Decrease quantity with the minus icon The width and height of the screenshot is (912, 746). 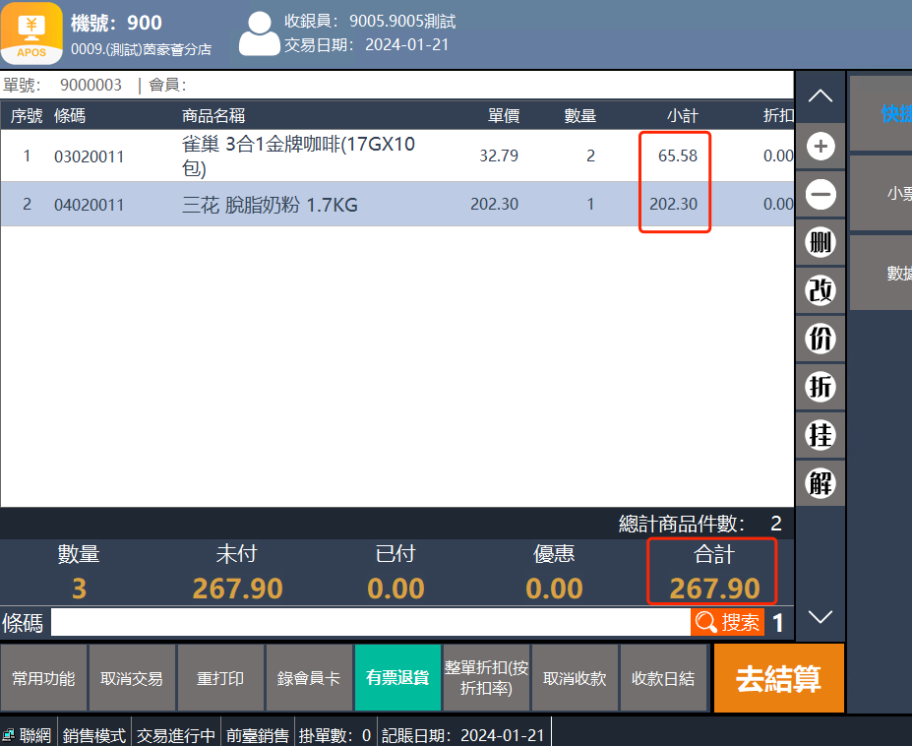click(x=821, y=194)
